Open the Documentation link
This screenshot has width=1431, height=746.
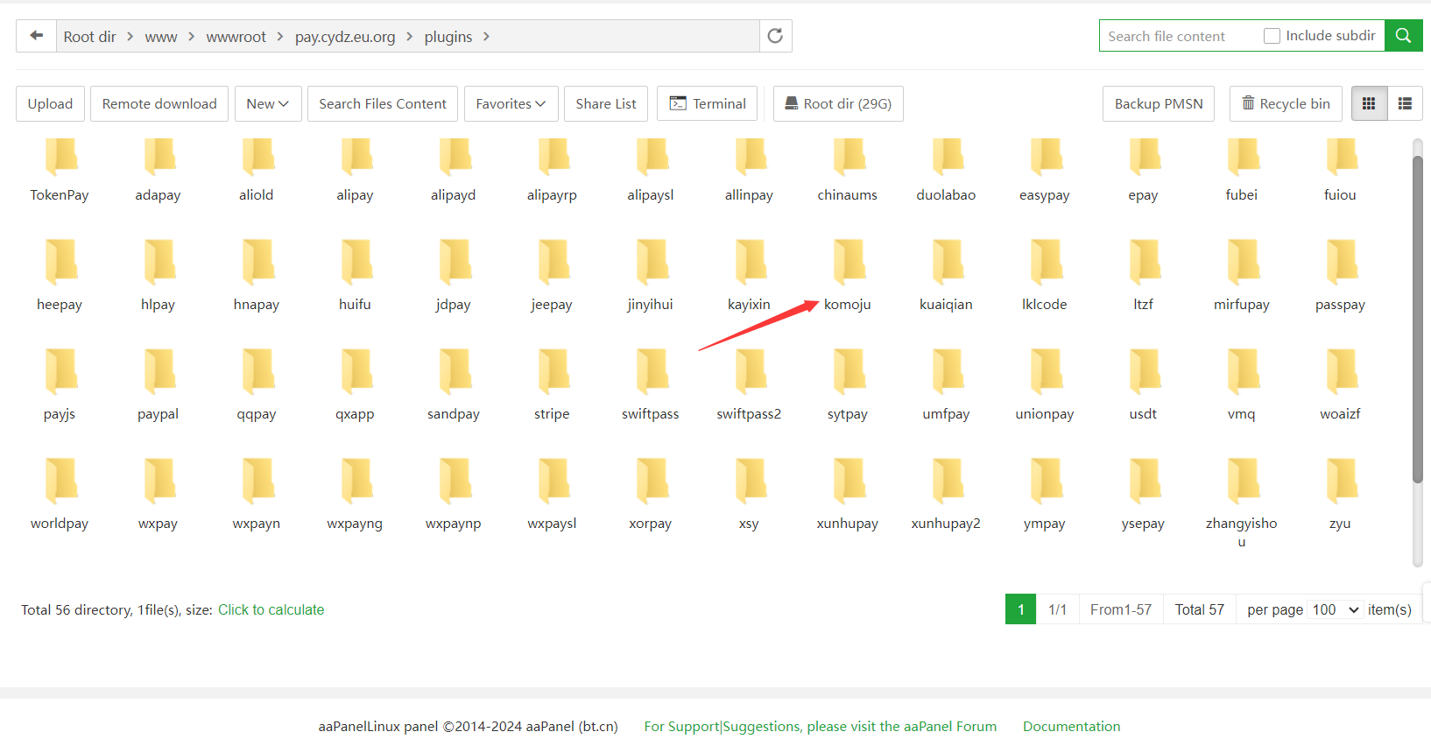pyautogui.click(x=1071, y=726)
